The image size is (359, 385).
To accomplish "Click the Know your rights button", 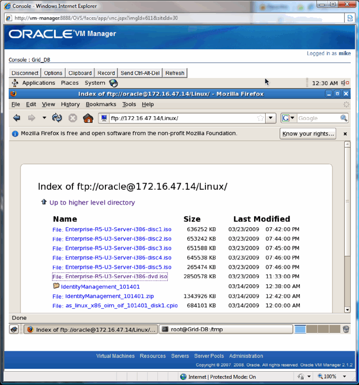I will coord(308,134).
